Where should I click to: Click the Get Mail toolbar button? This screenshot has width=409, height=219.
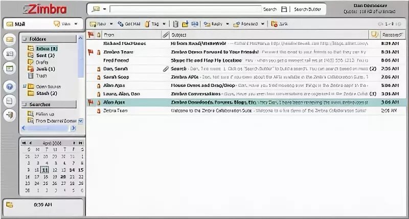click(x=129, y=24)
